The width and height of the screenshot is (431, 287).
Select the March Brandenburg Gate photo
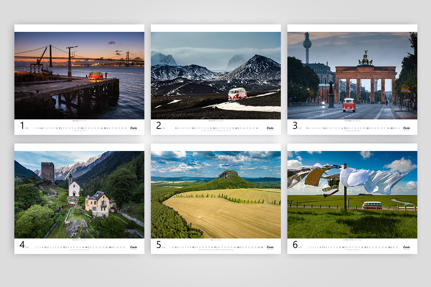point(352,76)
